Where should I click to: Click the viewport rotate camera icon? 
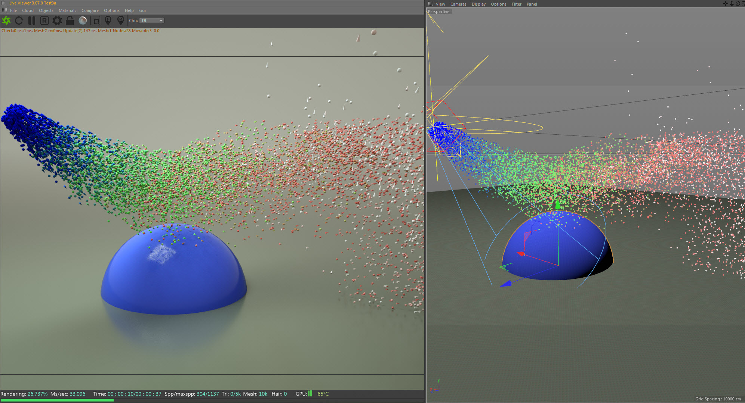(738, 4)
